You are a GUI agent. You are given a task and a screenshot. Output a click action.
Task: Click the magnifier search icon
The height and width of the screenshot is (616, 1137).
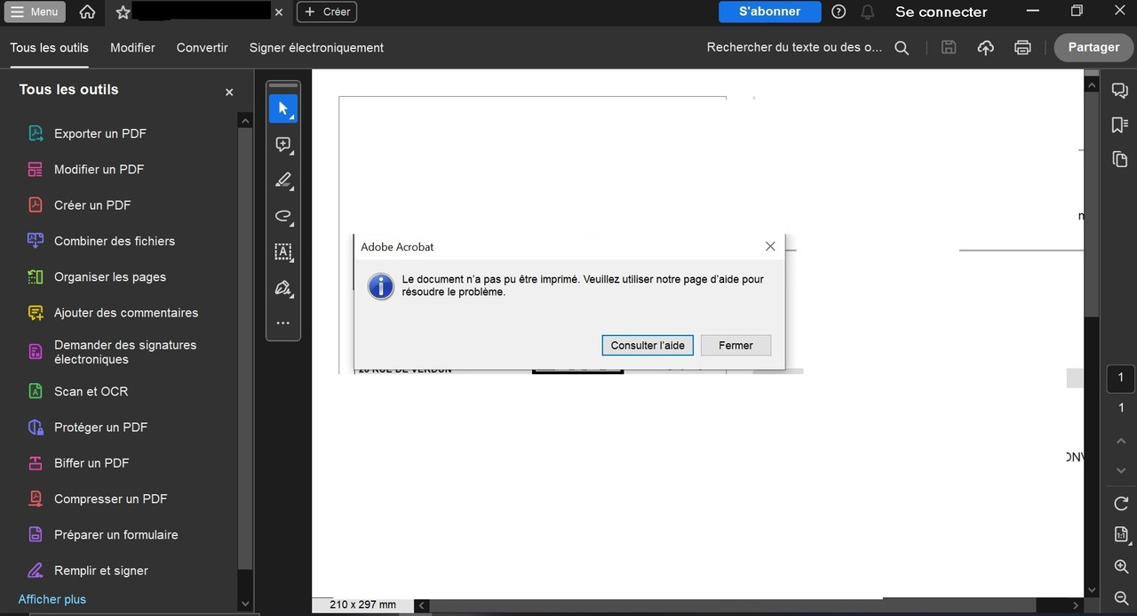(902, 48)
